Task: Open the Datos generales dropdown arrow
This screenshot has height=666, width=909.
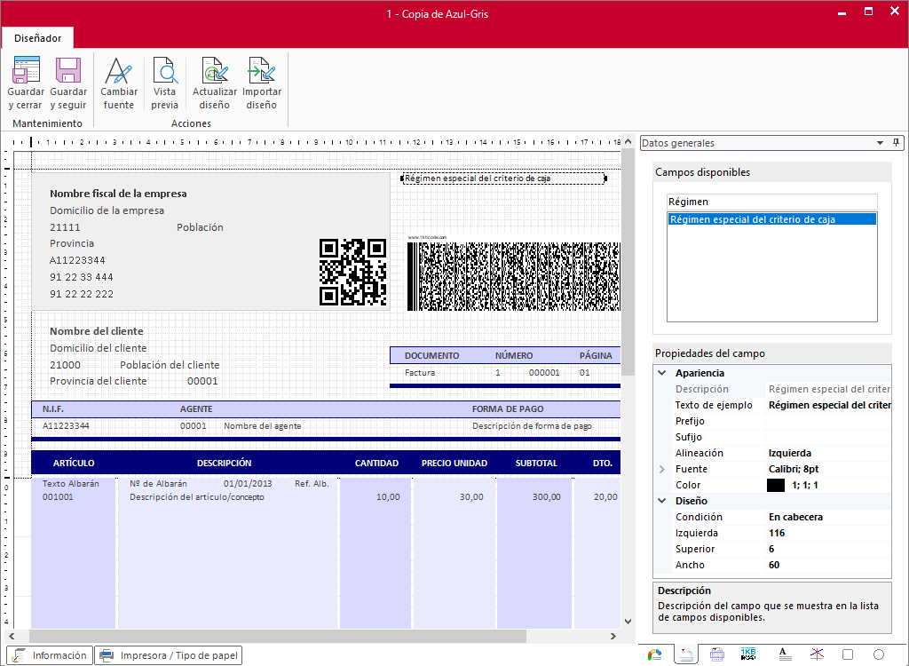Action: [x=880, y=143]
